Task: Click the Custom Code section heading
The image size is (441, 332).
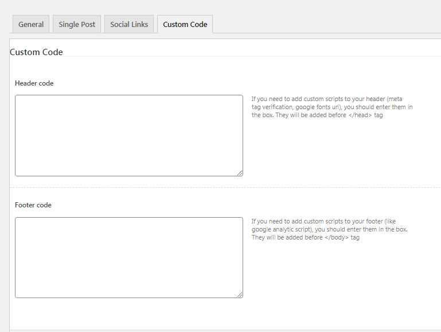Action: tap(36, 52)
